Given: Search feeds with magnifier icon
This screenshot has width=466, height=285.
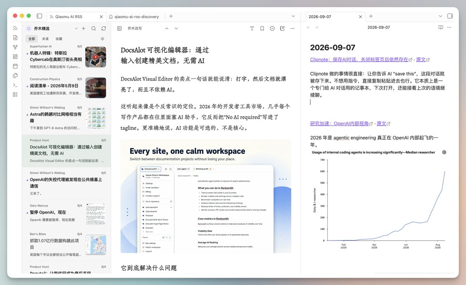Looking at the screenshot, I should (94, 28).
